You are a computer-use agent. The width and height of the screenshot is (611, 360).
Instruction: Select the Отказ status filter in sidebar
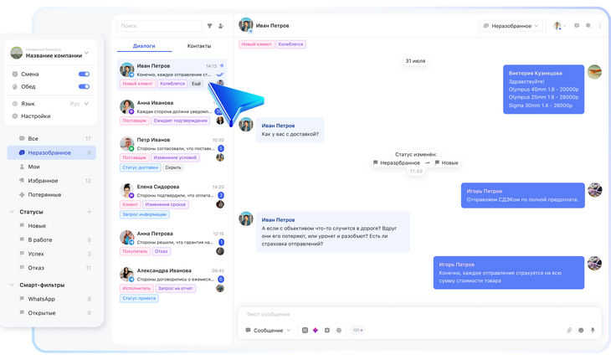click(x=51, y=268)
